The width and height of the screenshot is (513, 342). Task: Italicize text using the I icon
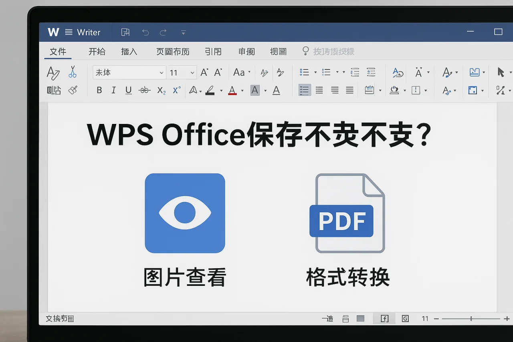[113, 90]
